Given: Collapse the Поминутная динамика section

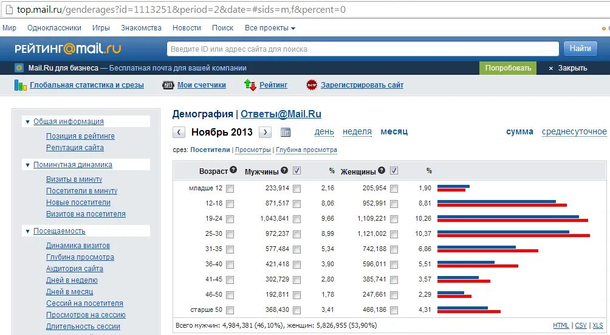Looking at the screenshot, I should (x=27, y=165).
